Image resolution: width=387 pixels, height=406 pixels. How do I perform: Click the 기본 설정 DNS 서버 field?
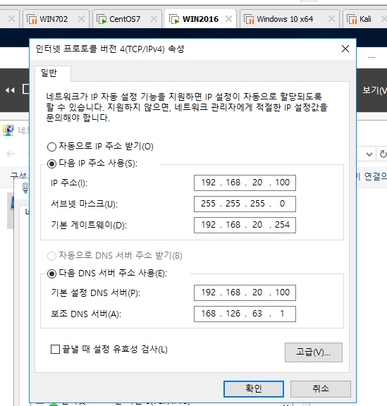pos(245,293)
